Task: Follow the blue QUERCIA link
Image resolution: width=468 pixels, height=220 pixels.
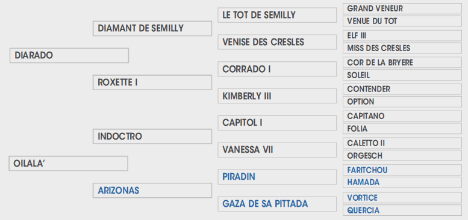Action: [363, 210]
